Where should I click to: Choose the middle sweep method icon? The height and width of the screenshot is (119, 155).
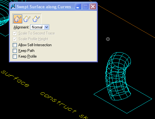click(x=27, y=19)
